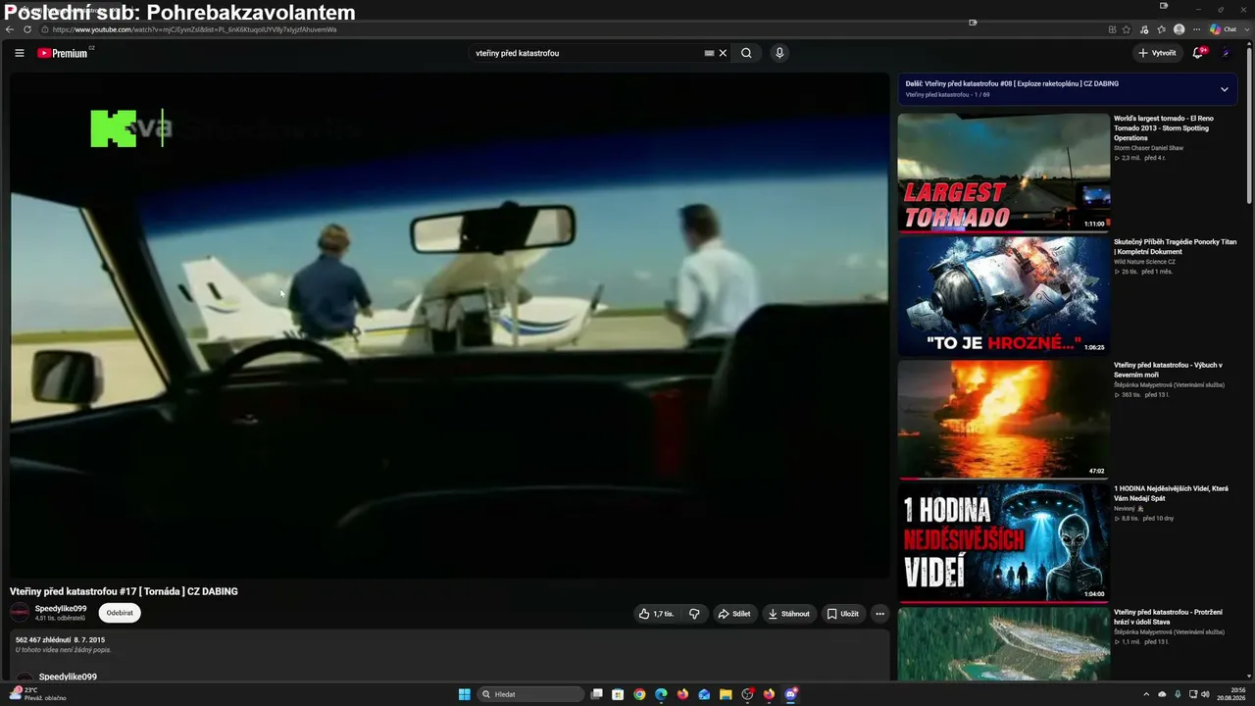Open World's largest tornado El Reno thumbnail
The height and width of the screenshot is (706, 1255).
[x=1003, y=173]
